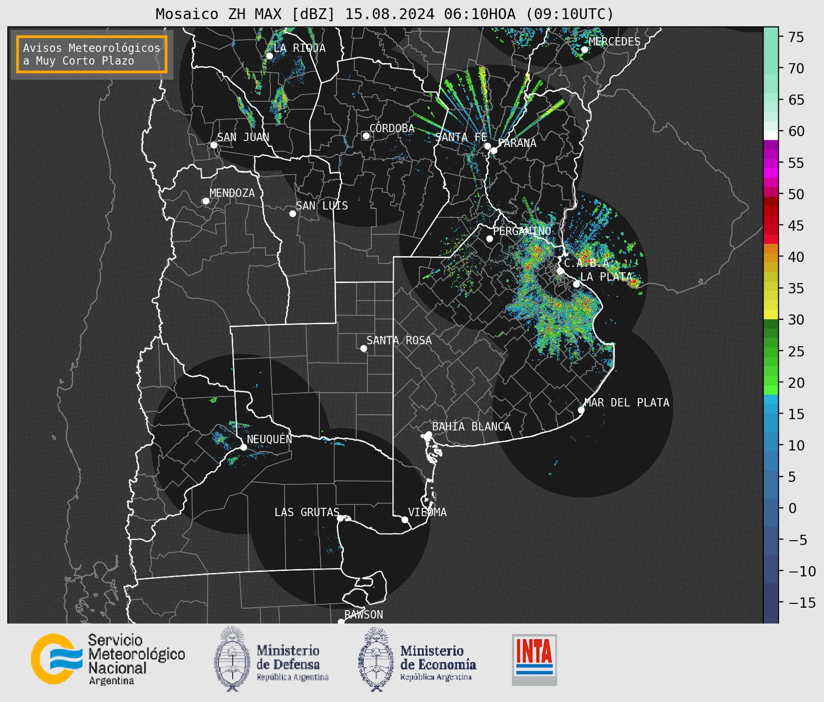Select the LA PLATA city label
The image size is (824, 702).
[606, 276]
